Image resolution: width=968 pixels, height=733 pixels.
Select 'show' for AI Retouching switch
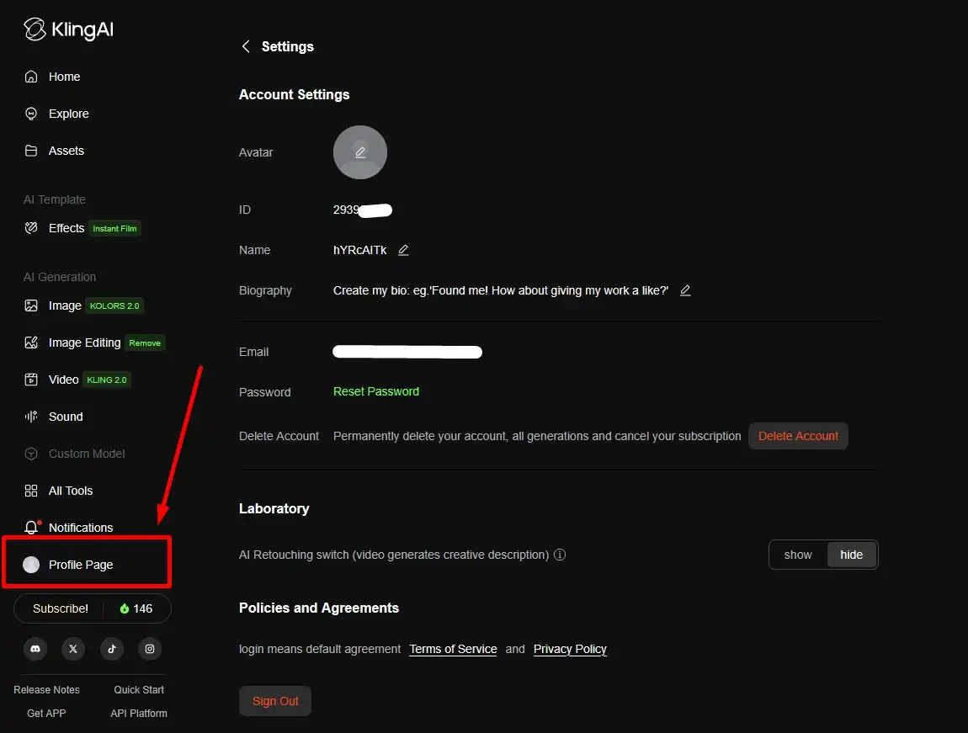[798, 555]
